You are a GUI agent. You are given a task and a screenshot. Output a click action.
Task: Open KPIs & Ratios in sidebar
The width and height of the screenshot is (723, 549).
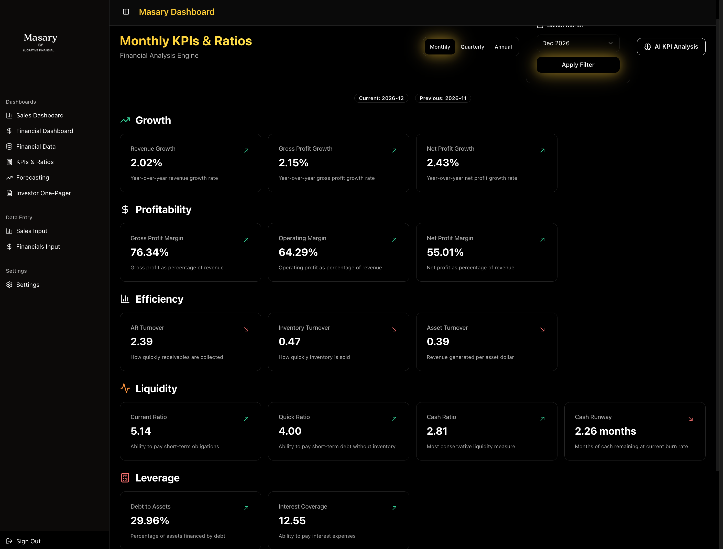pos(35,162)
